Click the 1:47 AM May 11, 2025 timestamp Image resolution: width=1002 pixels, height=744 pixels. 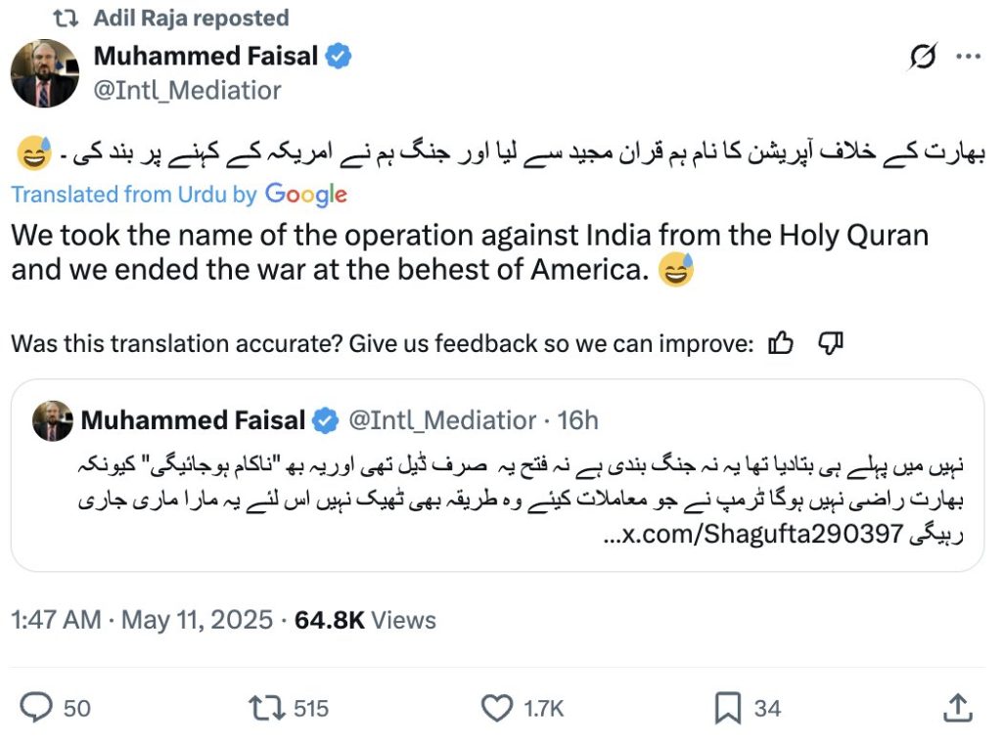click(141, 619)
